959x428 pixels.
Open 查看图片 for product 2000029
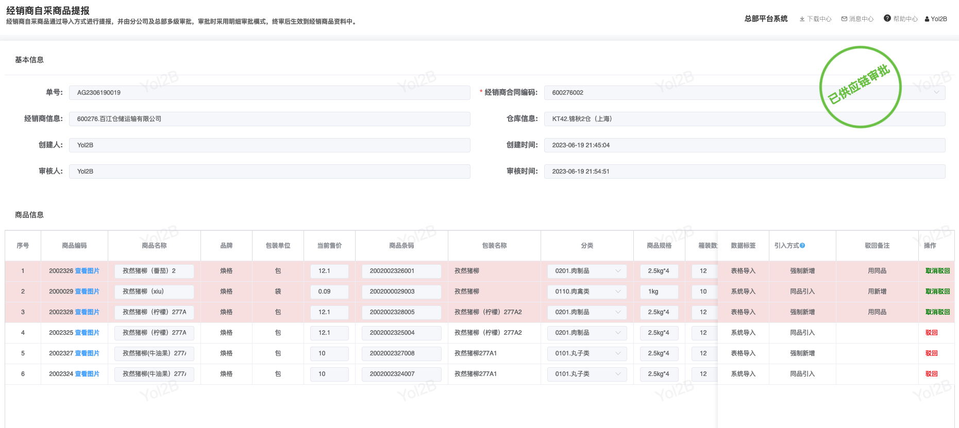[87, 292]
